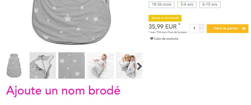Open the Liste de souhaits link
This screenshot has width=251, height=105.
[166, 39]
